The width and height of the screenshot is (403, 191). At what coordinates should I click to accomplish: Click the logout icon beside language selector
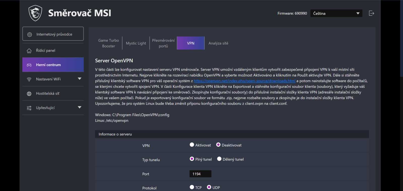point(372,13)
